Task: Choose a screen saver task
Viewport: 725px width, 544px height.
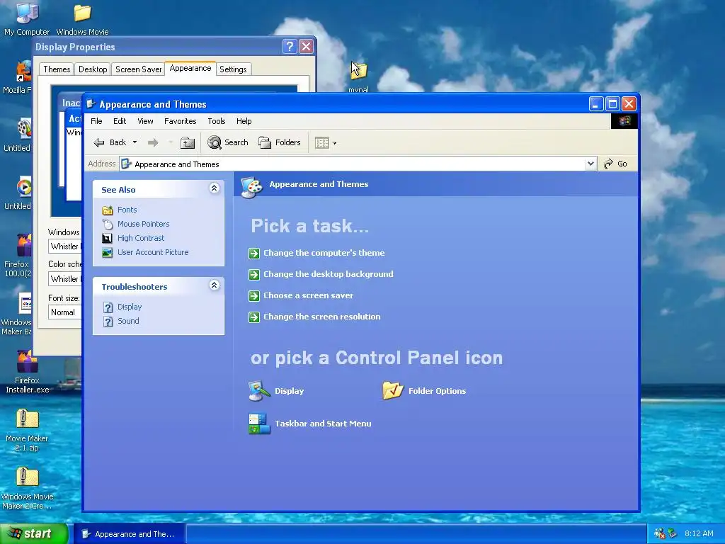Action: click(x=309, y=295)
